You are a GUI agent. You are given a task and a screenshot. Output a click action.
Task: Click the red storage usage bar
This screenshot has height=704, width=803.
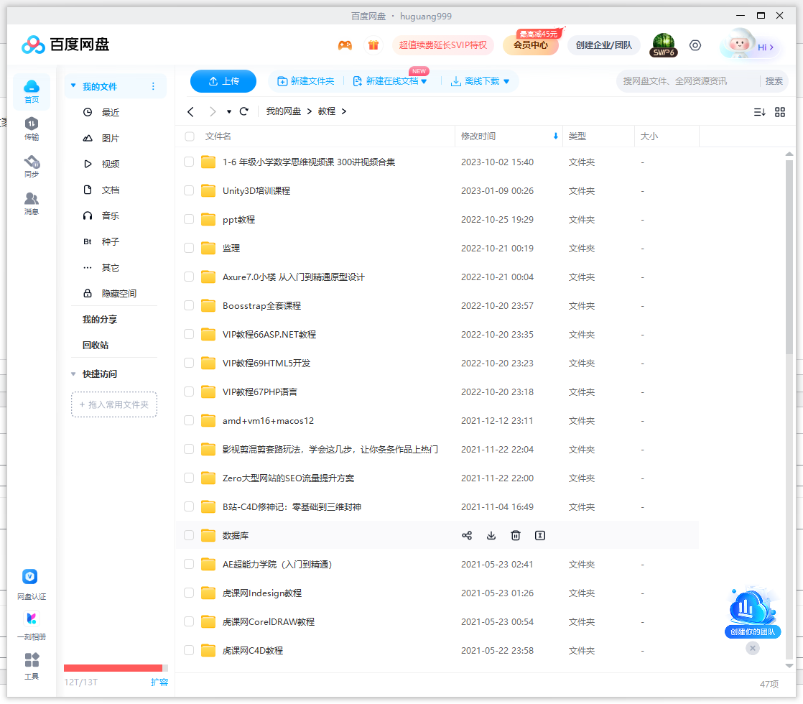113,667
